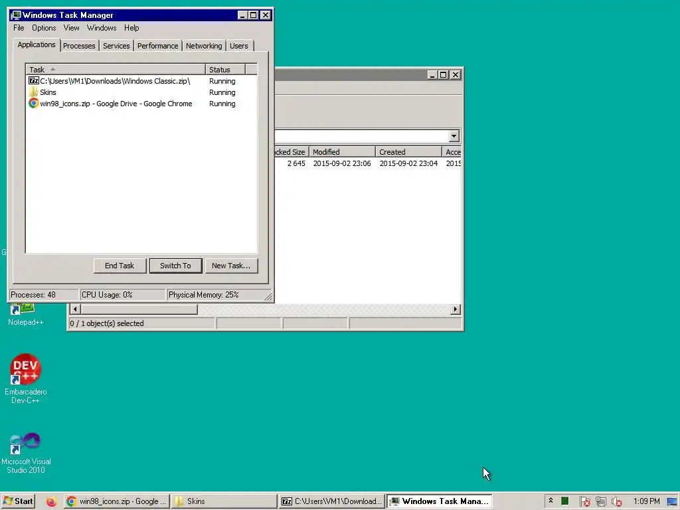
Task: Select the Windows Classic.zip task row
Action: tap(141, 81)
